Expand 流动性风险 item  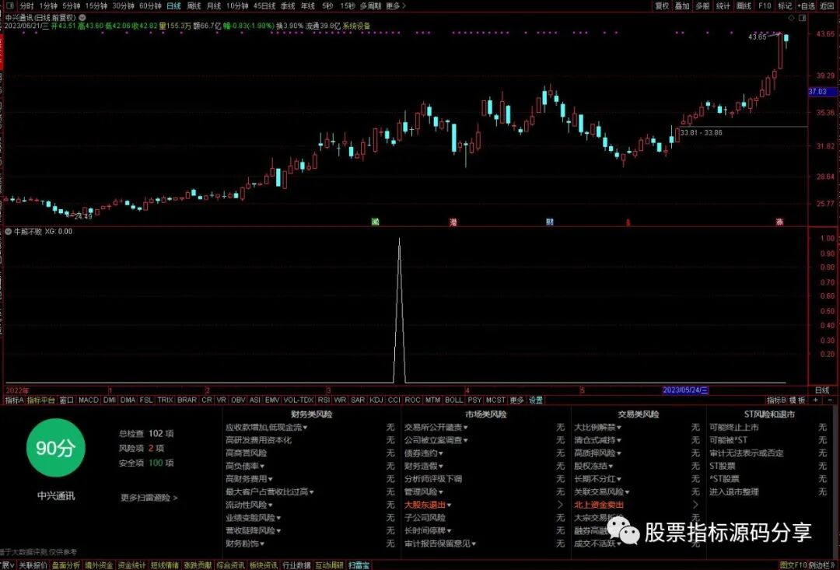pyautogui.click(x=249, y=505)
